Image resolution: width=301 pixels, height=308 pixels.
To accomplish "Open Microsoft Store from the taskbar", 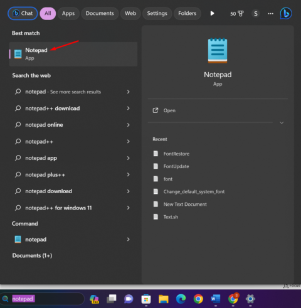I will [146, 299].
